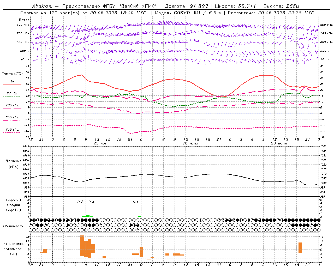Click the "0.1" precipitation value
Screen dimensions: 334x267
click(136, 202)
